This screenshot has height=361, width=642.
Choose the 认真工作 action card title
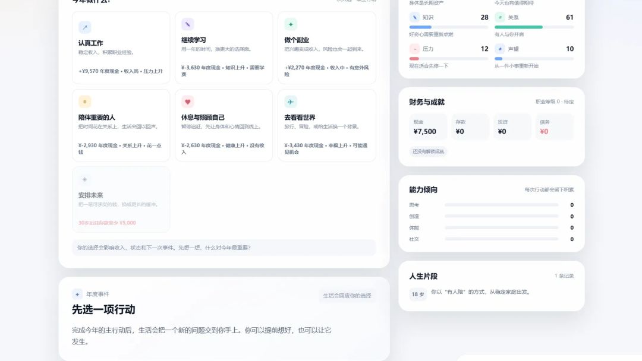coord(90,43)
